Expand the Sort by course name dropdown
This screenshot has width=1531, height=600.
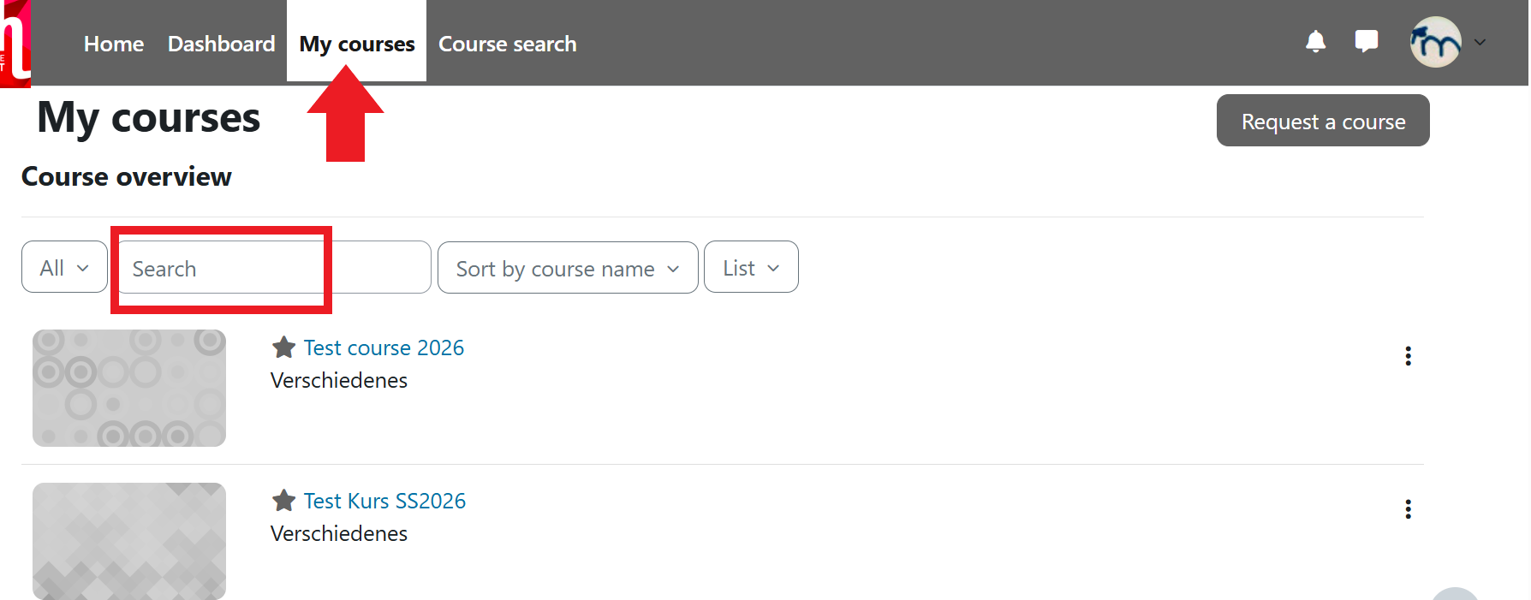pyautogui.click(x=567, y=269)
